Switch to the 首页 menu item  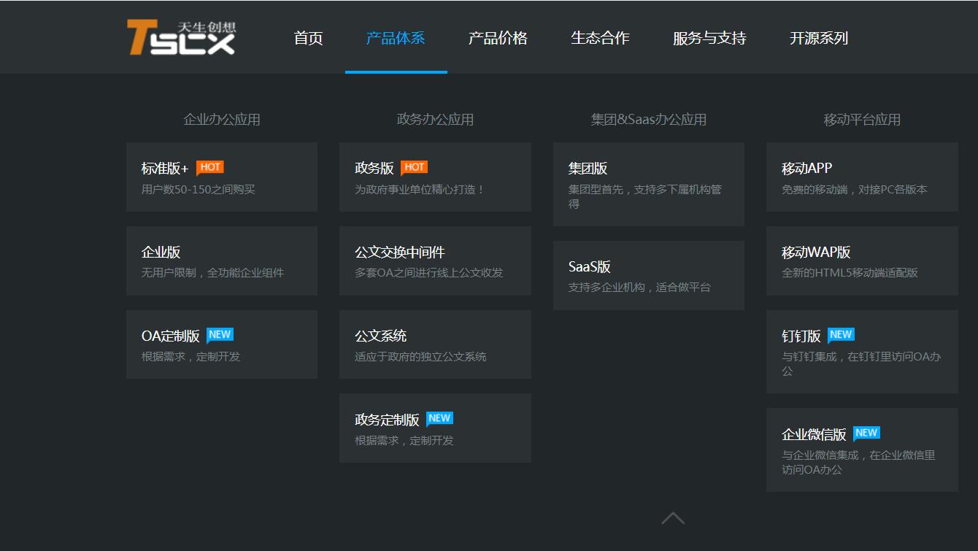point(308,38)
